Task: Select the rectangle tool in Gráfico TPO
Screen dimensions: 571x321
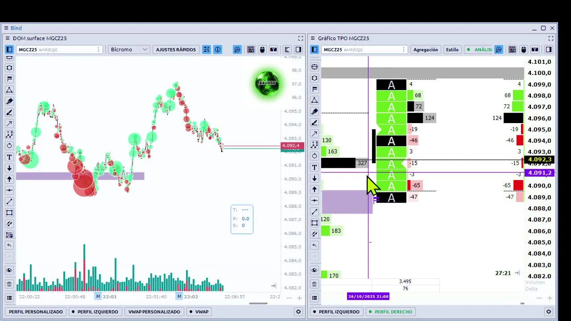Action: point(314,223)
